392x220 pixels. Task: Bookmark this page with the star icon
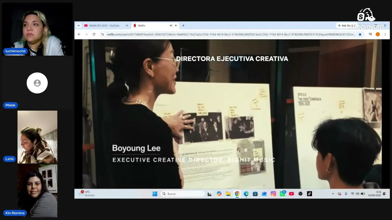(x=360, y=35)
